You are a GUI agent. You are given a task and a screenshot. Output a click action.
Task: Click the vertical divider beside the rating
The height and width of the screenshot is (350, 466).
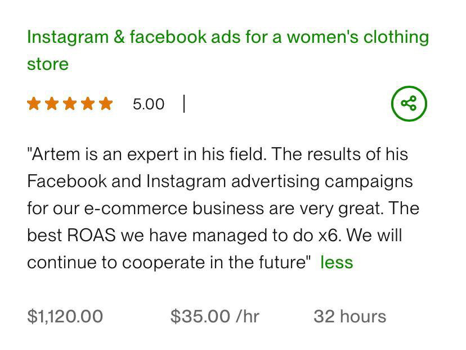coord(184,104)
